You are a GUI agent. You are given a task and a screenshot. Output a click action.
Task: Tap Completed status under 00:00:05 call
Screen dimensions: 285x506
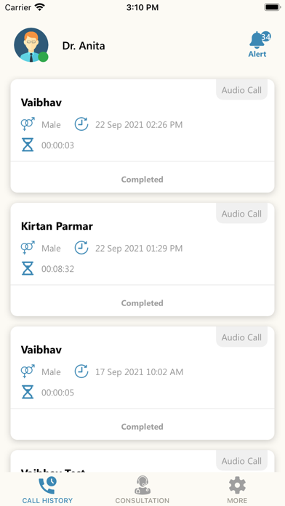click(142, 427)
